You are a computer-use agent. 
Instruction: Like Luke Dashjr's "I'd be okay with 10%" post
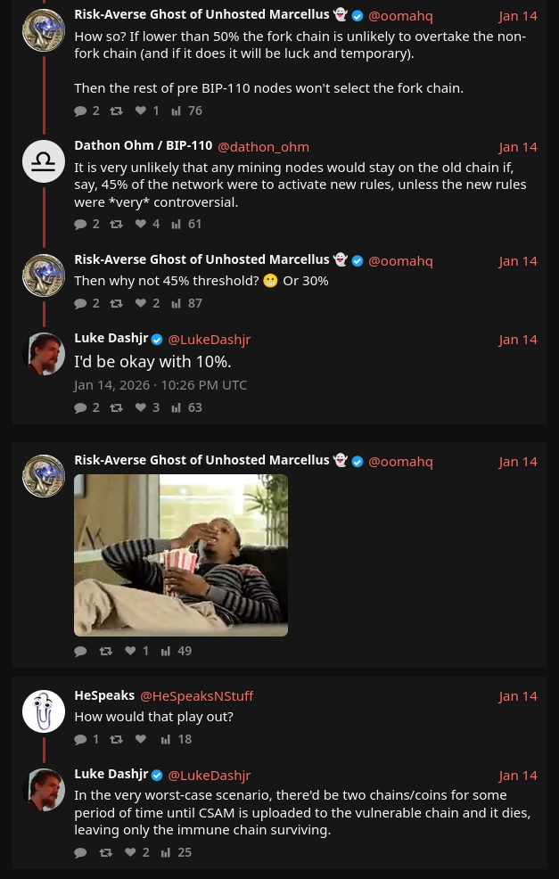141,407
